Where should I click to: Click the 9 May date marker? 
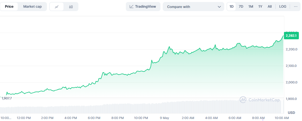[165, 118]
